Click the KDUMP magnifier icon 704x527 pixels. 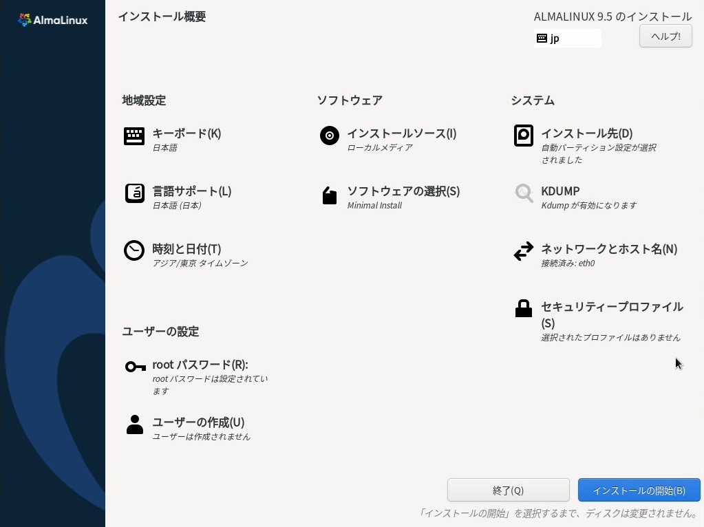click(x=524, y=193)
